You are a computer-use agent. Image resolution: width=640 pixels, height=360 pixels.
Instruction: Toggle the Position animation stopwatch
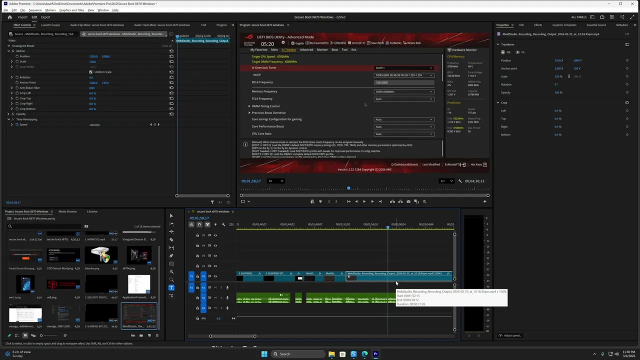(x=16, y=56)
